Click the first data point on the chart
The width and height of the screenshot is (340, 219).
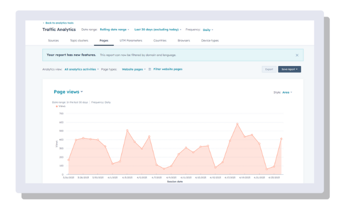[68, 160]
